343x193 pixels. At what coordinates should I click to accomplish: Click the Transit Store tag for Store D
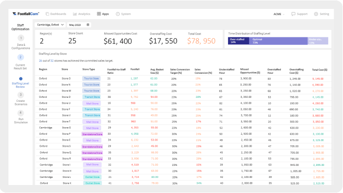click(x=91, y=97)
